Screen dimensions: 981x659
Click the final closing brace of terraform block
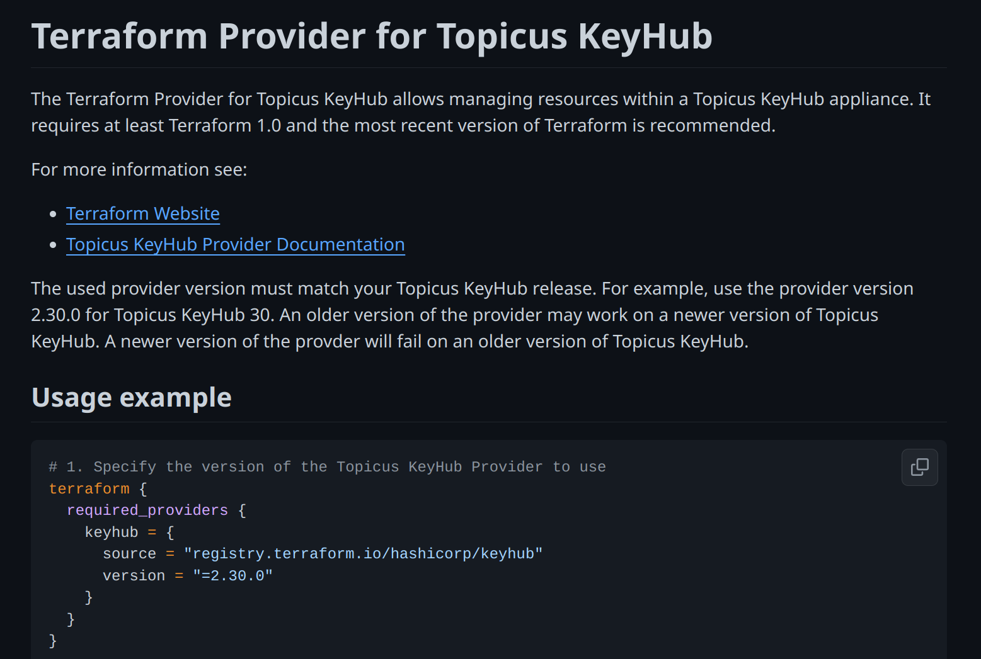point(53,641)
